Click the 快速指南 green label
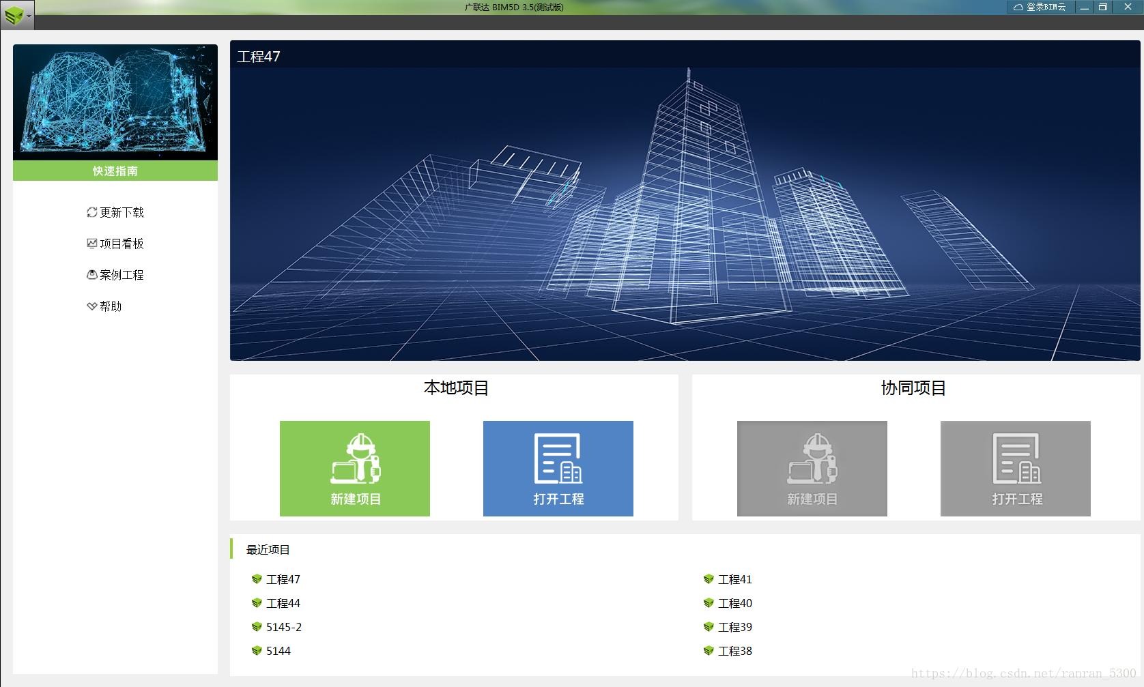The height and width of the screenshot is (687, 1144). 115,171
